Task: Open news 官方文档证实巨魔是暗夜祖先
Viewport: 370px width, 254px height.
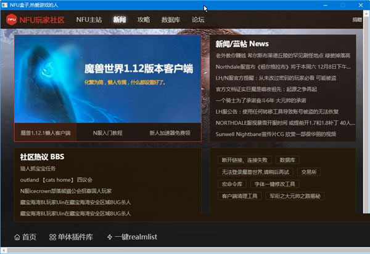Action: click(x=266, y=89)
